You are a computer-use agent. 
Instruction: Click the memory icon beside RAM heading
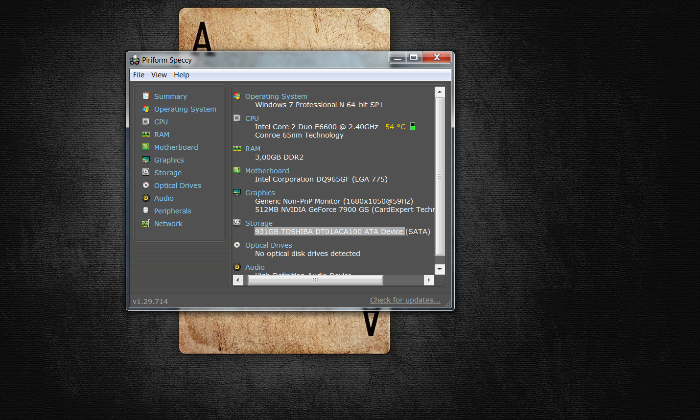(237, 148)
